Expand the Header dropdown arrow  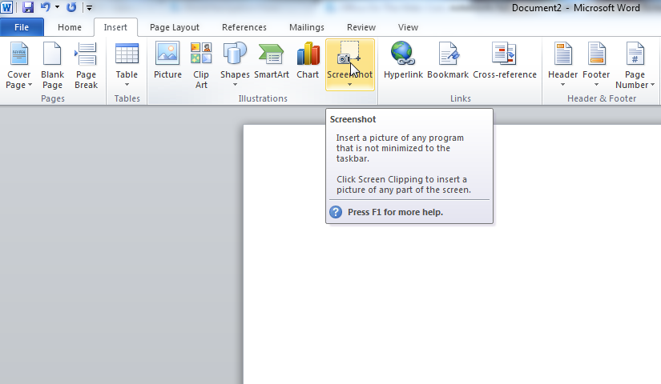point(562,85)
